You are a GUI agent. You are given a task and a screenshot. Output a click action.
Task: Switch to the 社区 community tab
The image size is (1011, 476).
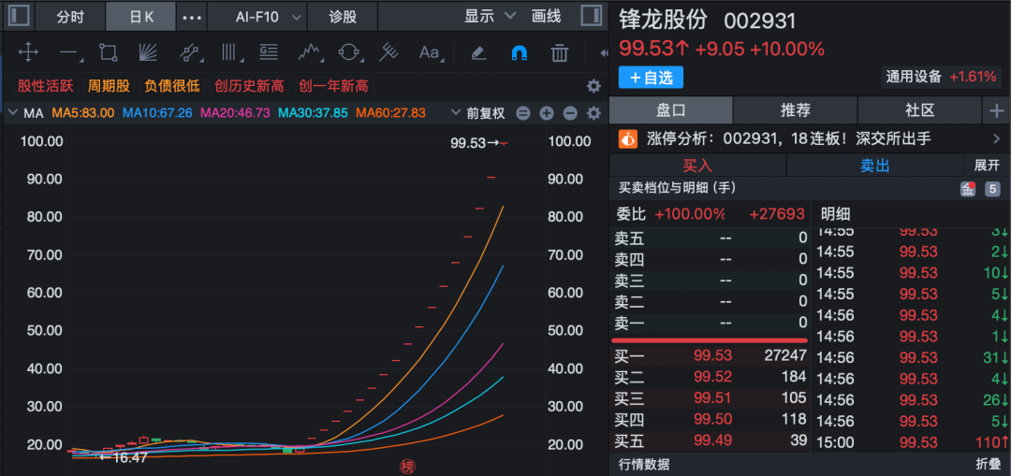pos(919,110)
